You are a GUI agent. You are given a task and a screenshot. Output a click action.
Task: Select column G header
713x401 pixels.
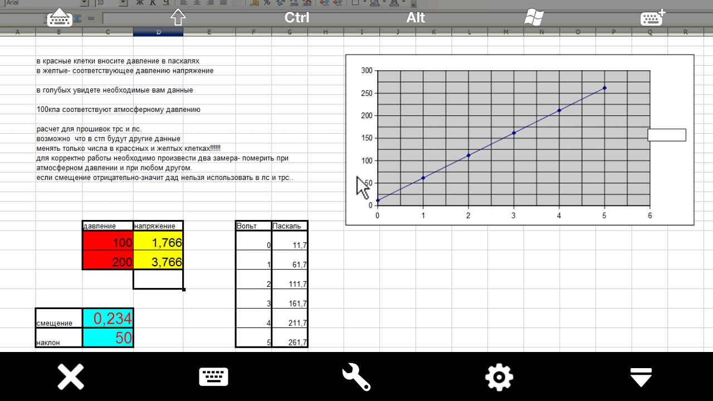(x=290, y=32)
